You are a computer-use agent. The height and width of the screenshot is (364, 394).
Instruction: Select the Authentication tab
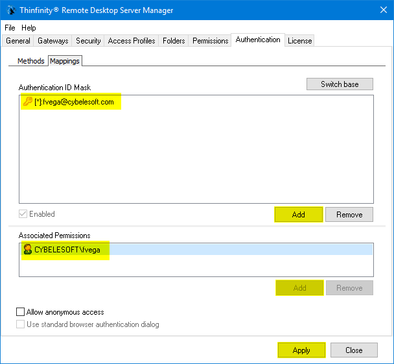(258, 40)
